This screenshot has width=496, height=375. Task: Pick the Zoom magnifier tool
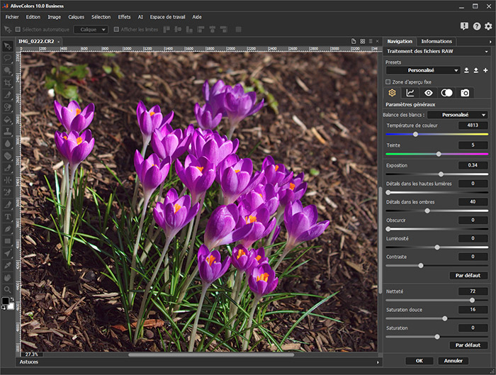(7, 289)
